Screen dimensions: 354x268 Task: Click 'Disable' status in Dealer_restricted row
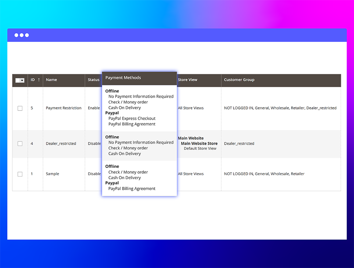click(x=94, y=144)
